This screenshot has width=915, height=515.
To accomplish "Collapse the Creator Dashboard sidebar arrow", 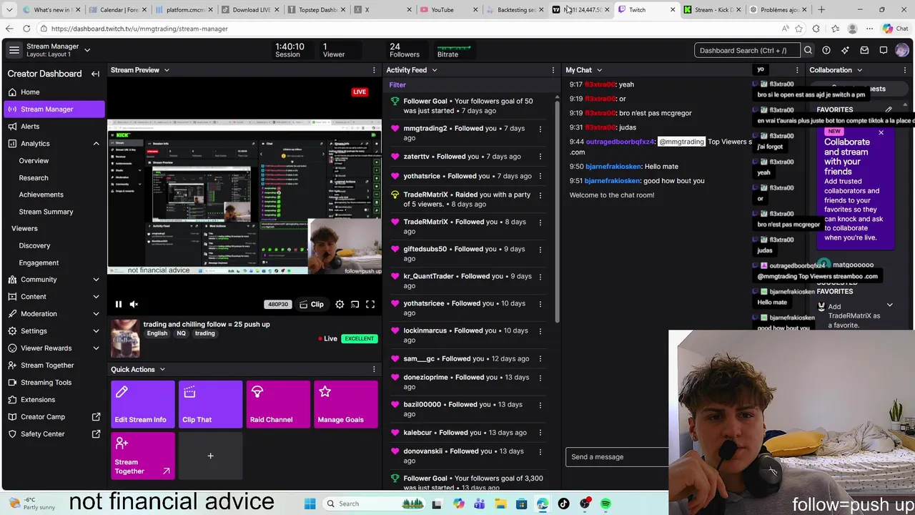I will [x=95, y=74].
